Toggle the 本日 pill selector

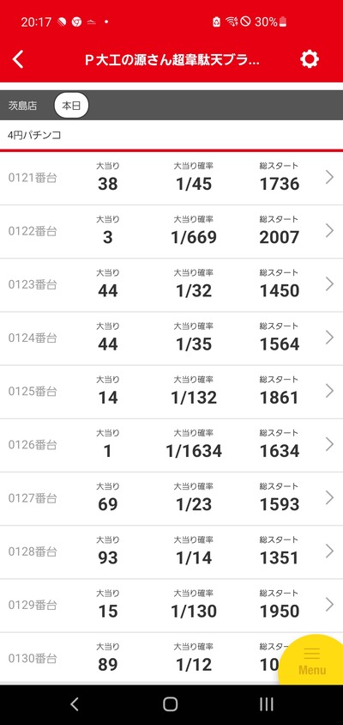click(71, 106)
